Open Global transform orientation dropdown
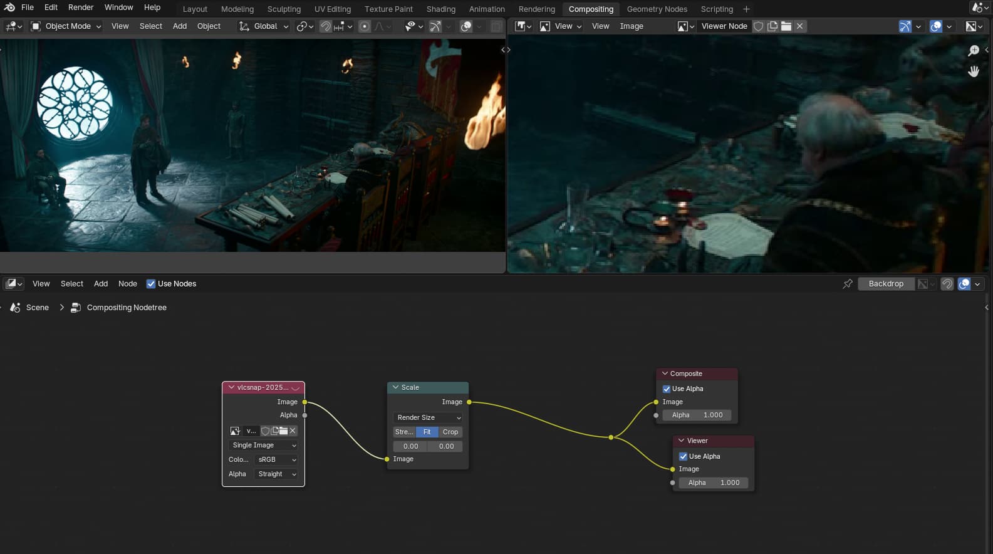 [x=264, y=26]
